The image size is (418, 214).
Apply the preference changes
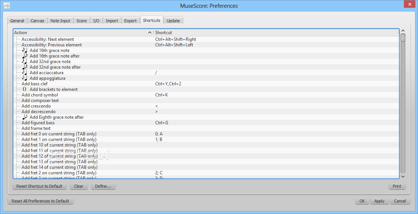(379, 201)
